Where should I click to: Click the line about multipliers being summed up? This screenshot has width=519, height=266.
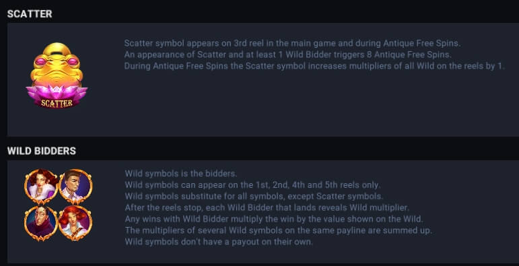tap(279, 230)
